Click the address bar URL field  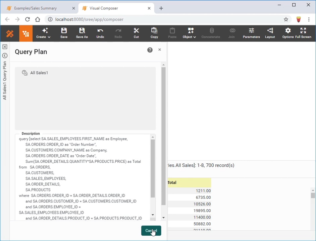[x=167, y=19]
